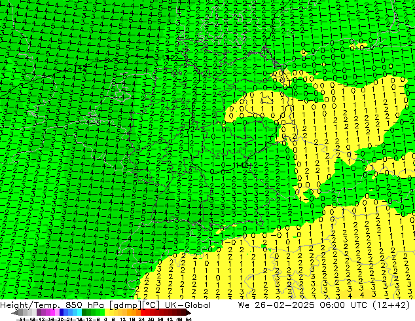Image resolution: width=415 pixels, height=321 pixels.
Task: Click the '24' label under the color scale
Action: coord(141,319)
